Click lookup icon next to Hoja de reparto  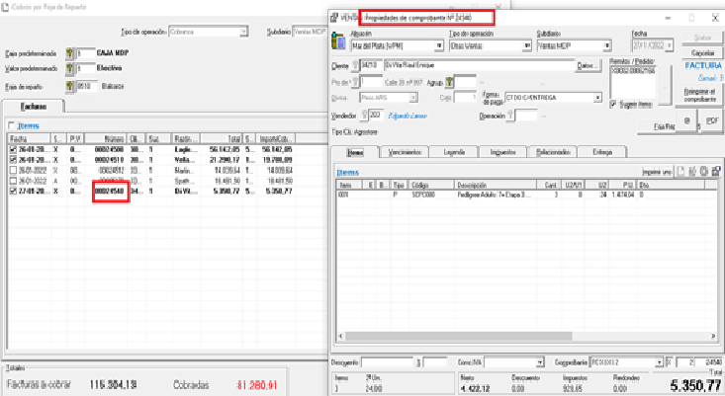click(69, 86)
